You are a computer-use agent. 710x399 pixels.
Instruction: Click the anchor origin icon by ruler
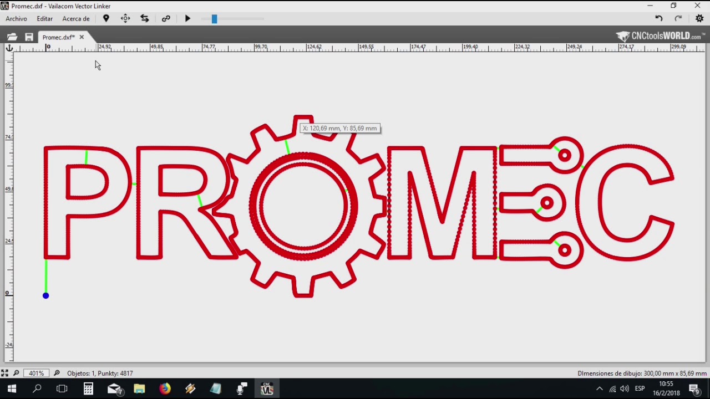(x=9, y=48)
